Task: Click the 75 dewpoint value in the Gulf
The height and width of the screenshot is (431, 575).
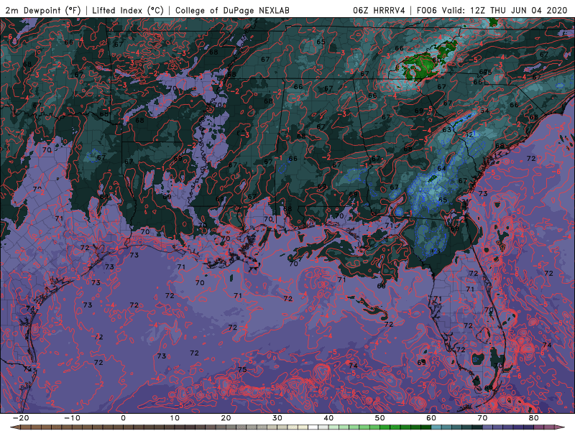Action: point(242,370)
